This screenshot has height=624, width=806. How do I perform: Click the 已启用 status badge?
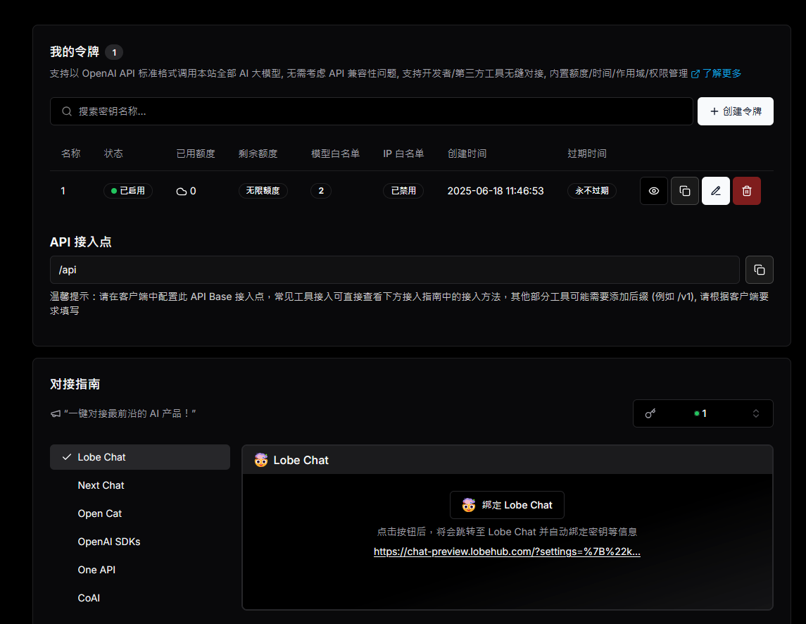click(127, 191)
